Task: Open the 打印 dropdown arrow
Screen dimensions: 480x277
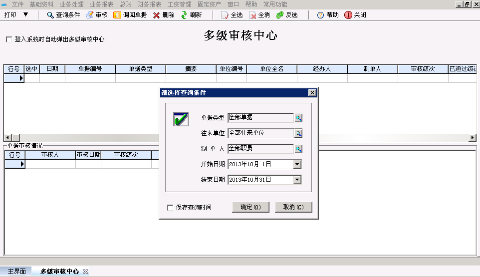Action: (x=26, y=14)
